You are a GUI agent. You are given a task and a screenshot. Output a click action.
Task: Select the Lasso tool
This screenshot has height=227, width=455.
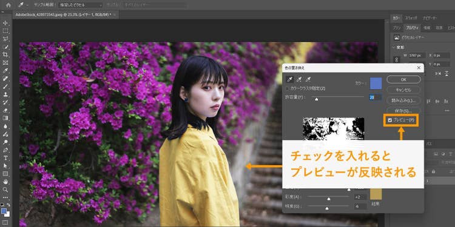[5, 39]
